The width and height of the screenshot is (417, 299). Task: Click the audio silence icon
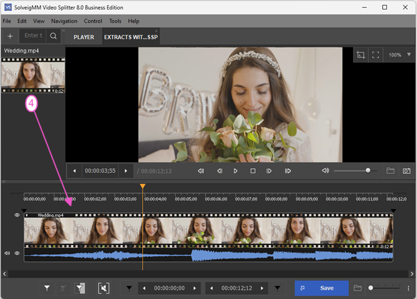point(104,288)
